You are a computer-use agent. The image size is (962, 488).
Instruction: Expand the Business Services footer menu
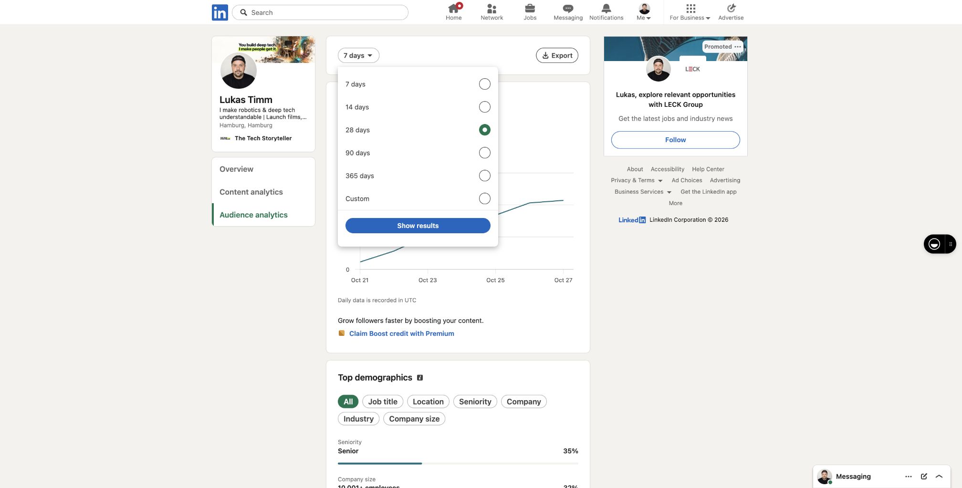pyautogui.click(x=643, y=192)
